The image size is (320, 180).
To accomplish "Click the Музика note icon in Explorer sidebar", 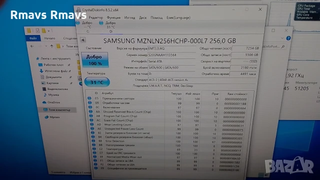I will click(x=45, y=94).
